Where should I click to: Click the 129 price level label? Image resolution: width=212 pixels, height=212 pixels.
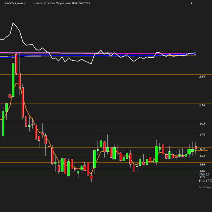[202, 177]
